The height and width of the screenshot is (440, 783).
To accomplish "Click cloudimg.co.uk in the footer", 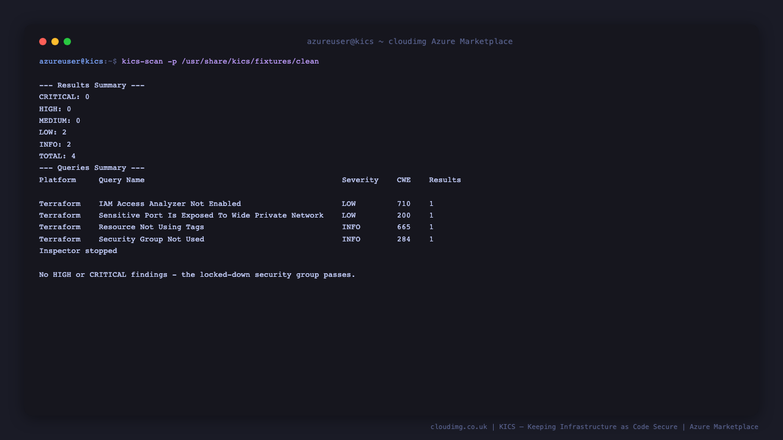I will point(459,427).
